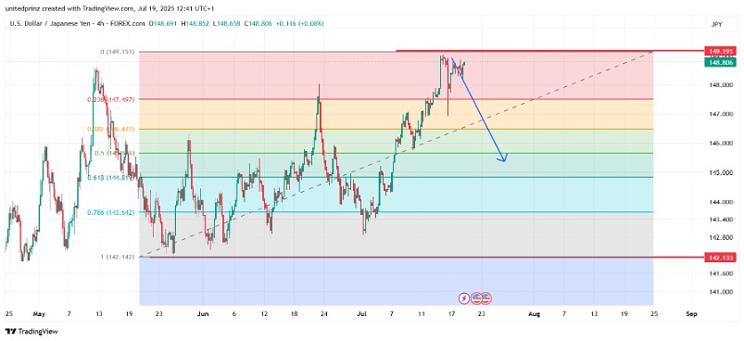
Task: Click the Jun label on time axis
Action: click(203, 313)
